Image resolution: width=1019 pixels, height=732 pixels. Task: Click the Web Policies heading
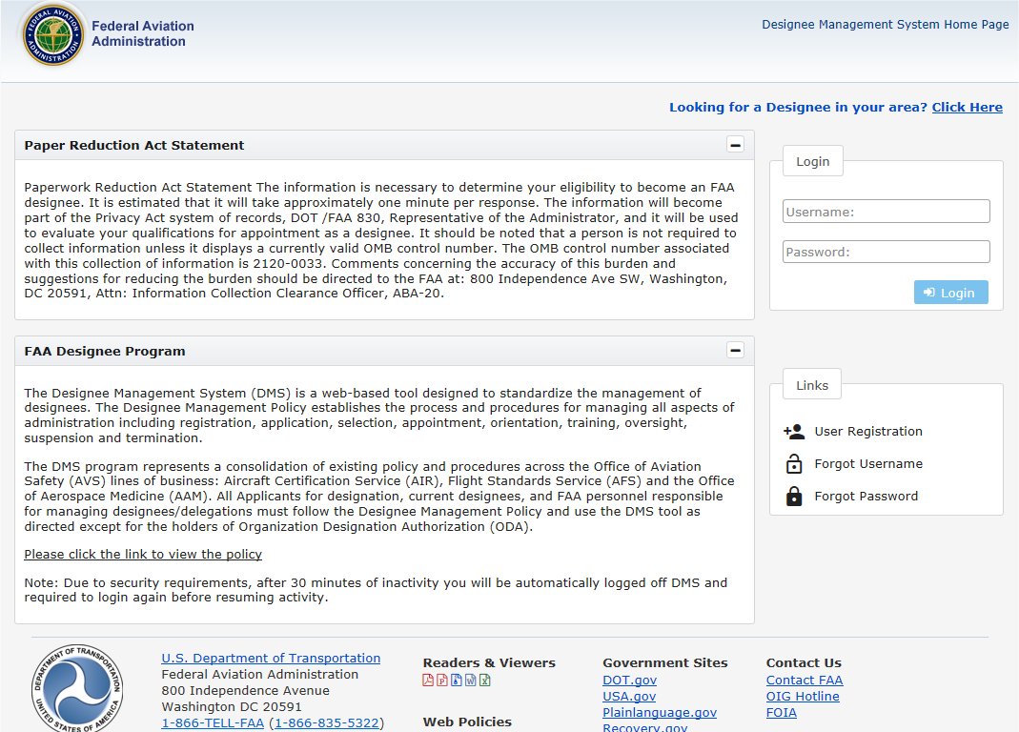tap(467, 722)
